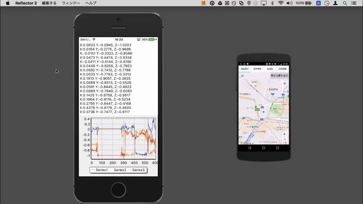Open the user account menu bar icon
The width and height of the screenshot is (363, 204).
(x=336, y=3)
